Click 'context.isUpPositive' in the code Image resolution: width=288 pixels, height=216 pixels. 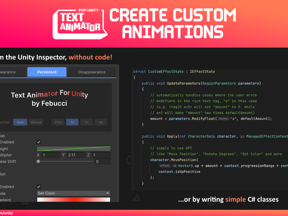179,172
